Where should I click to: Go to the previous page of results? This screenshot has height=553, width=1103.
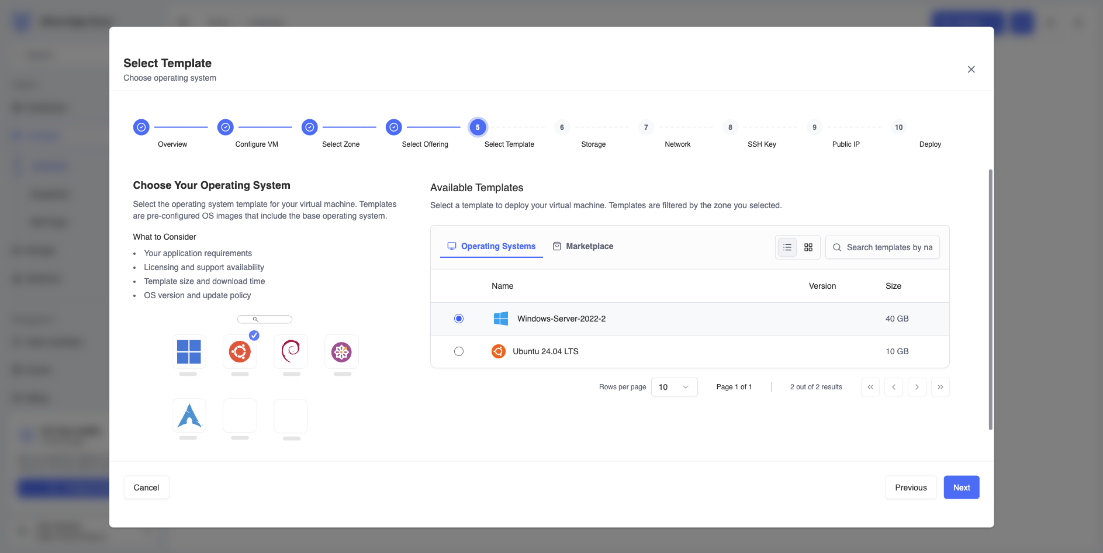tap(894, 387)
